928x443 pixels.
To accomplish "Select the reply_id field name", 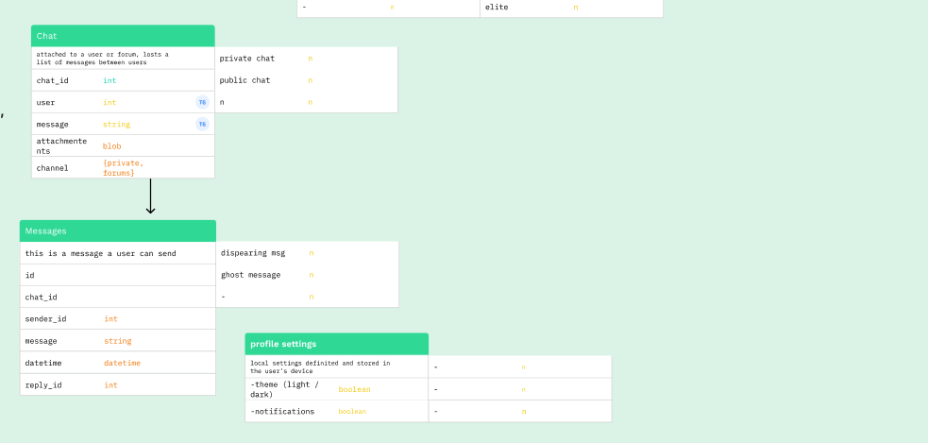I will pyautogui.click(x=43, y=385).
